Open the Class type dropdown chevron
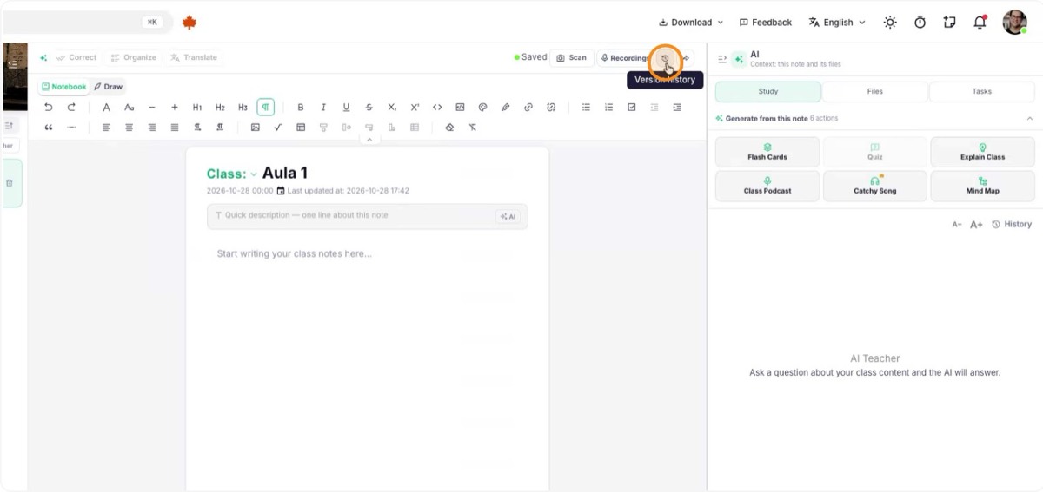The image size is (1043, 492). 254,174
